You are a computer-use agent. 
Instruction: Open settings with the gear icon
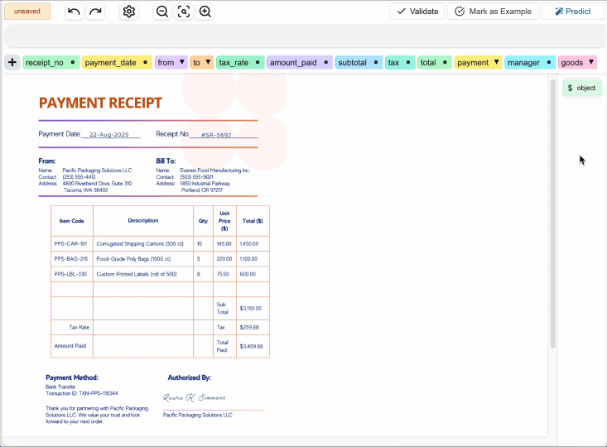coord(129,12)
